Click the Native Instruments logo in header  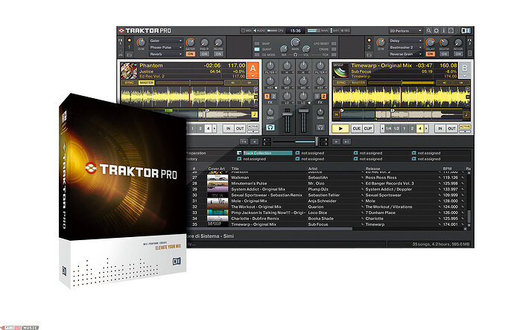coord(466,30)
